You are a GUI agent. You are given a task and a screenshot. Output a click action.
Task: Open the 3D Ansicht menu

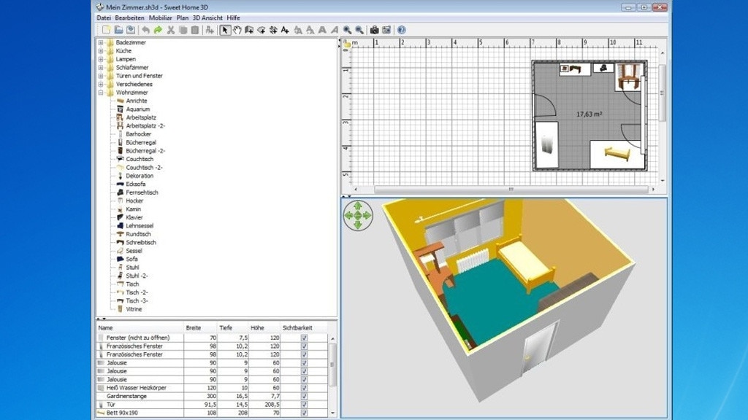click(207, 17)
